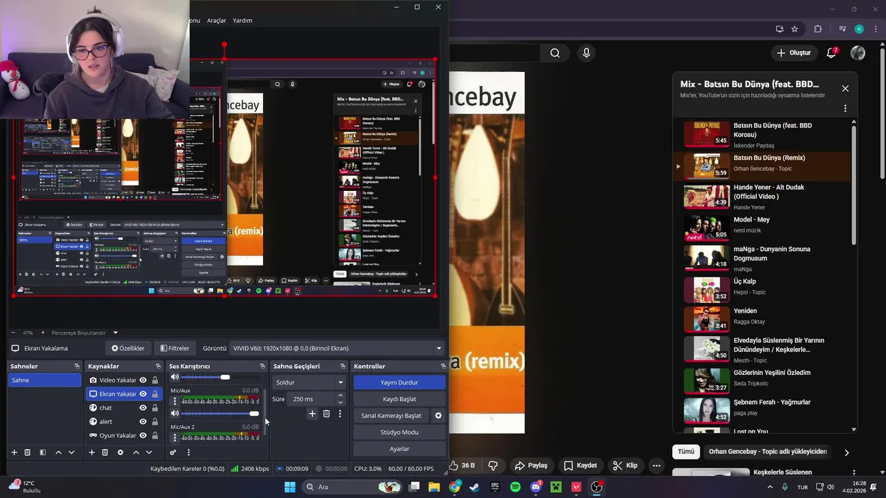Image resolution: width=886 pixels, height=498 pixels.
Task: Move source down arrow in Kaynaklar
Action: [x=149, y=452]
